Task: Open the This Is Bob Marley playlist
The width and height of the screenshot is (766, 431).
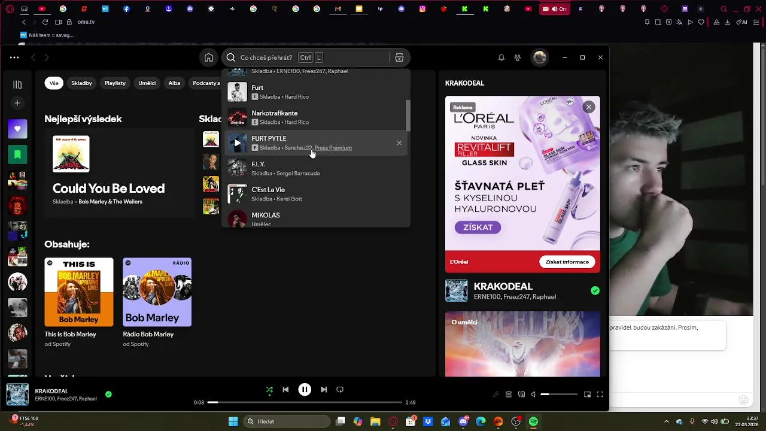Action: pos(79,302)
